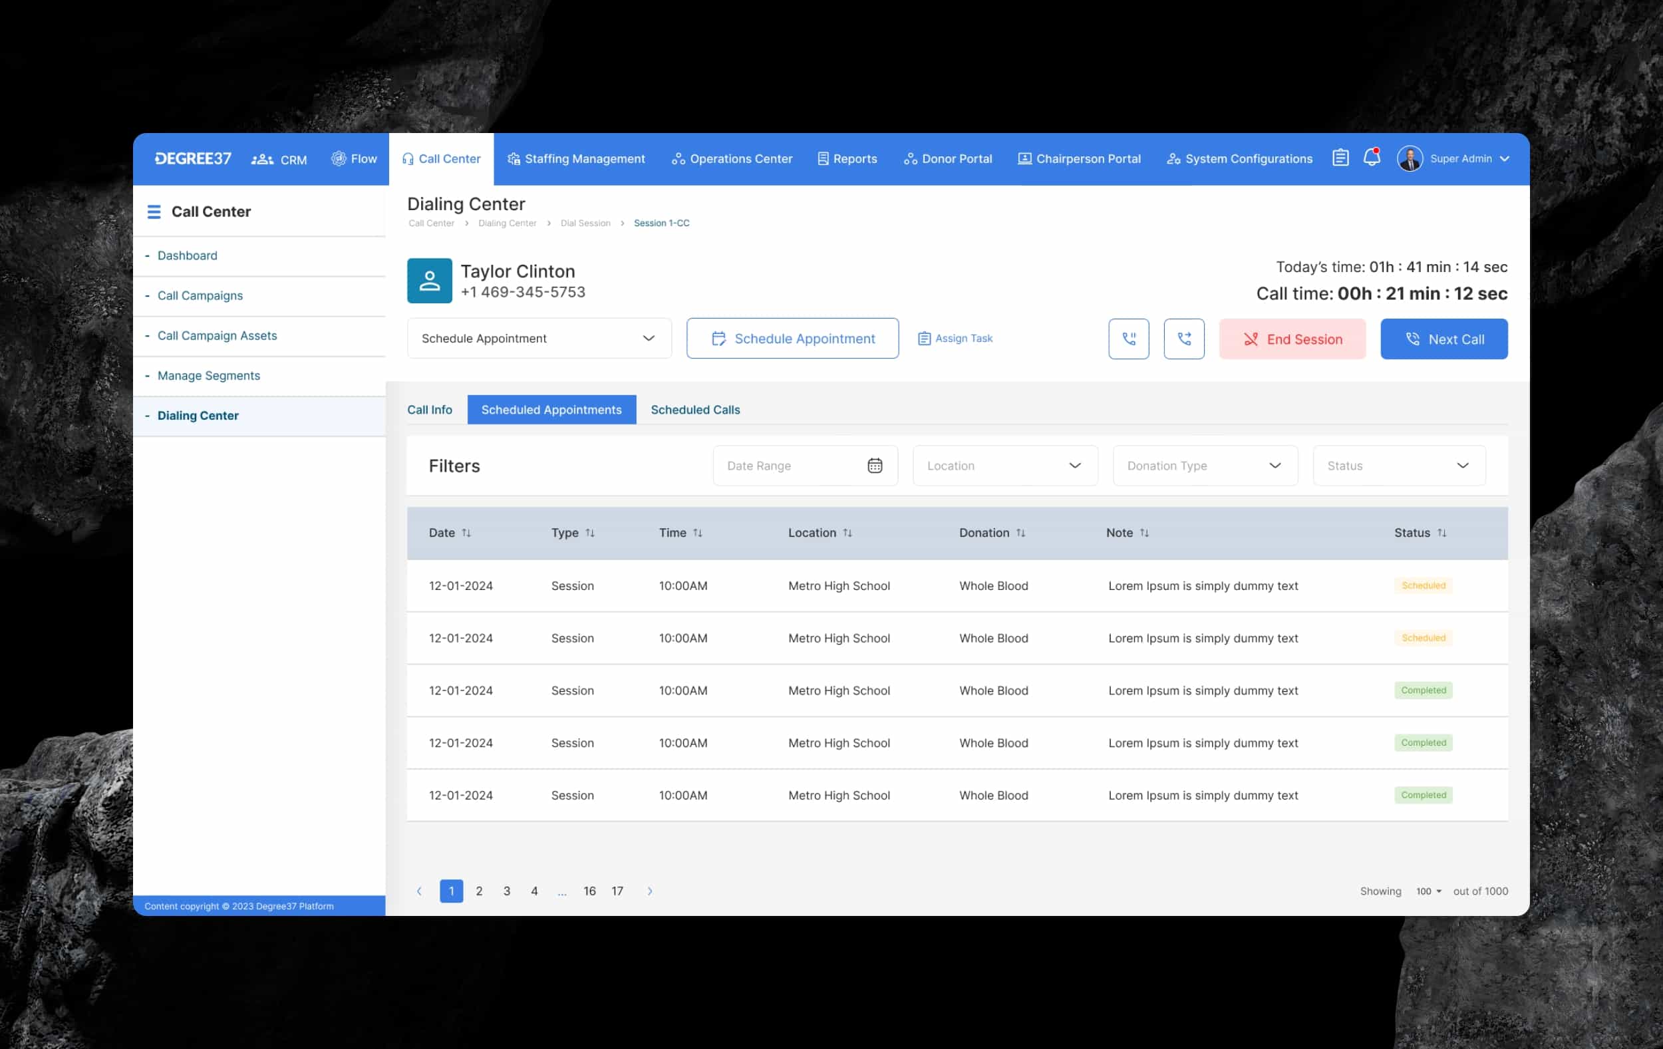1663x1049 pixels.
Task: Expand the Status filter dropdown
Action: [x=1398, y=466]
